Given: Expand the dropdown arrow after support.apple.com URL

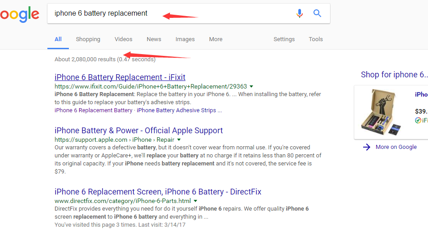Looking at the screenshot, I should [179, 140].
